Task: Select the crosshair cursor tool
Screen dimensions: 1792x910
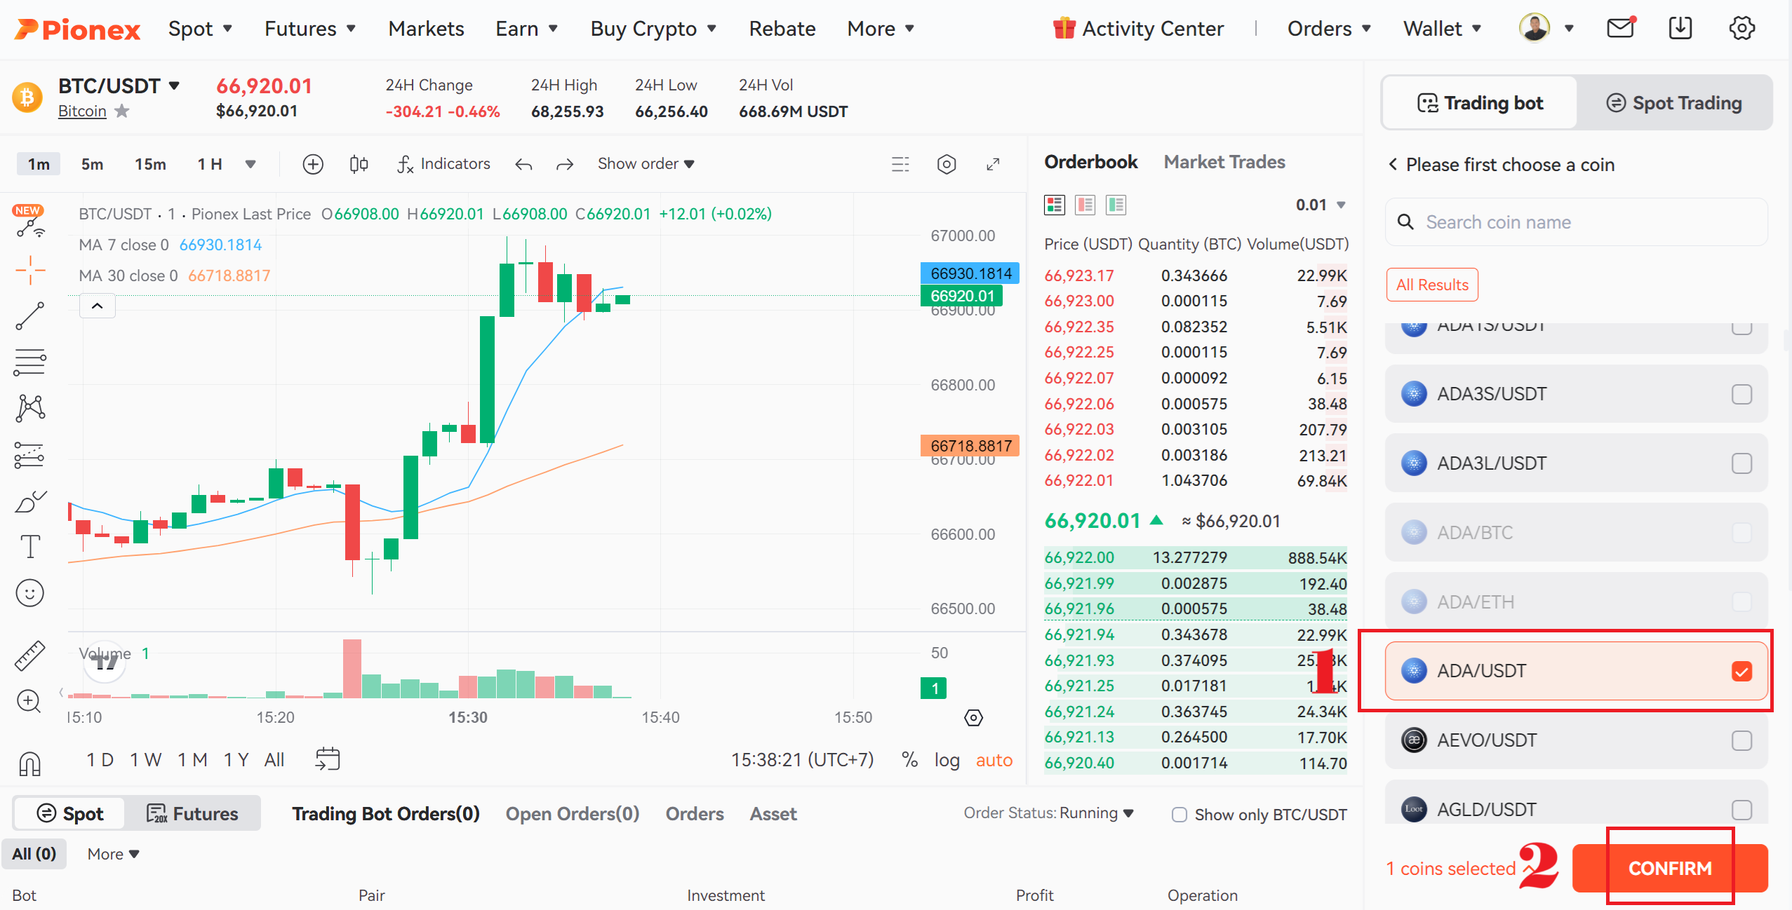Action: click(30, 270)
